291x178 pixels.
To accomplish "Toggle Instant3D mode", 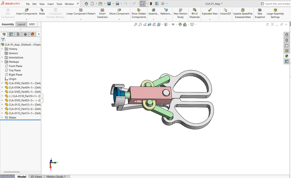I will click(x=225, y=12).
